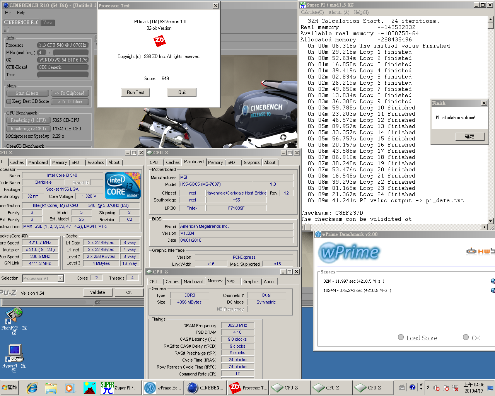The image size is (495, 396).
Task: Show hidden system tray icons
Action: 428,387
